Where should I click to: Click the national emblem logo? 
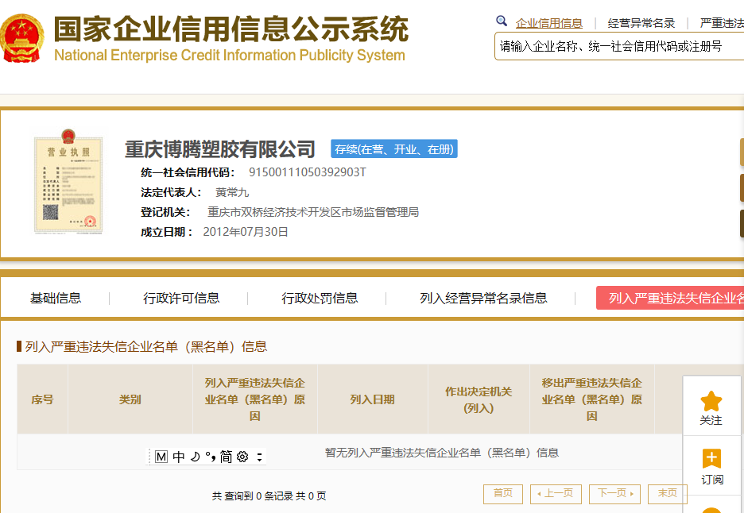21,38
